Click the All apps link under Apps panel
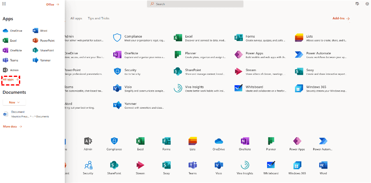Image resolution: width=371 pixels, height=183 pixels. (x=11, y=80)
